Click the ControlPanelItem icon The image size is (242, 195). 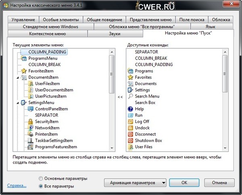31,109
